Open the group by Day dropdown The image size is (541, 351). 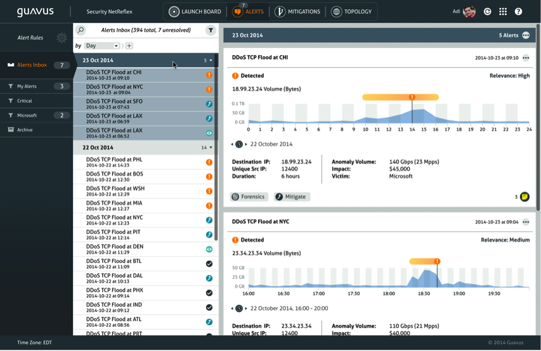point(102,46)
